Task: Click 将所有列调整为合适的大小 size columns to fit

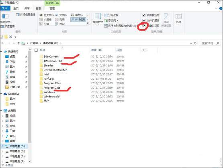Action: click(x=121, y=26)
